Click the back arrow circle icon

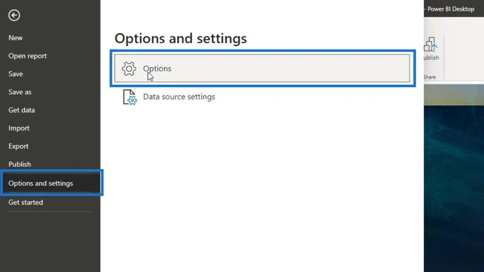coord(14,15)
